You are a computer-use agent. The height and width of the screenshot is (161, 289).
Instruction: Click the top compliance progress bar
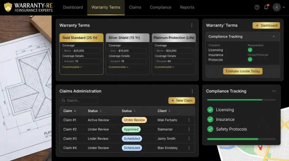pos(241,100)
